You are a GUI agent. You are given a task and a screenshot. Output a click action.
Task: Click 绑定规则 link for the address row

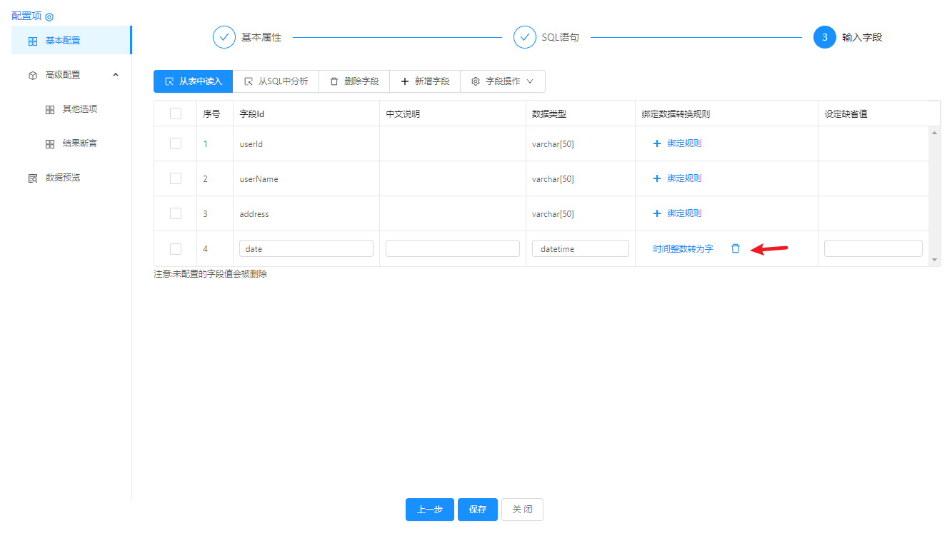click(684, 213)
